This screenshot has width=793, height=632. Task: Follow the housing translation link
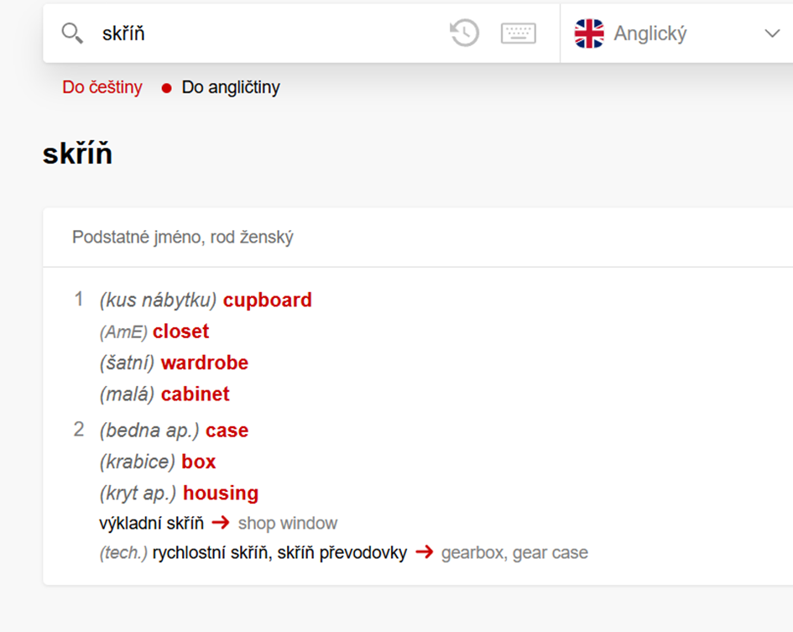[x=221, y=493]
